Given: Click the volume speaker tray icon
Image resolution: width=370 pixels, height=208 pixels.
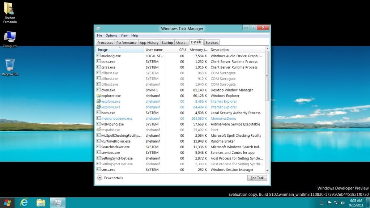Looking at the screenshot, I should (x=343, y=203).
